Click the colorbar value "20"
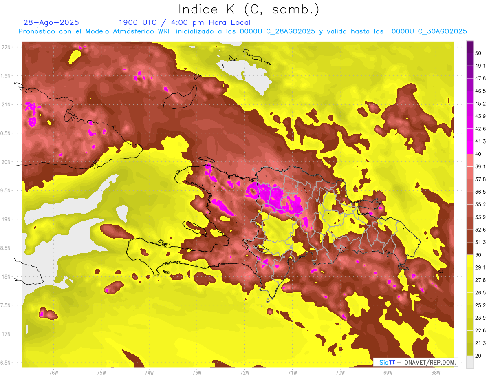The image size is (489, 378). pyautogui.click(x=478, y=356)
